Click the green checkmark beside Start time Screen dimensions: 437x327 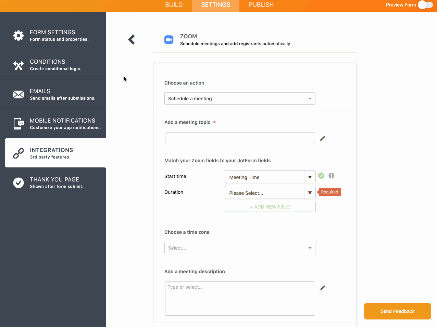321,176
